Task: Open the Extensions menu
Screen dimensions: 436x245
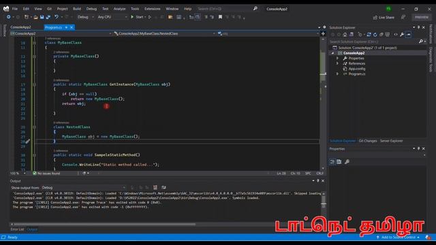Action: pyautogui.click(x=153, y=9)
